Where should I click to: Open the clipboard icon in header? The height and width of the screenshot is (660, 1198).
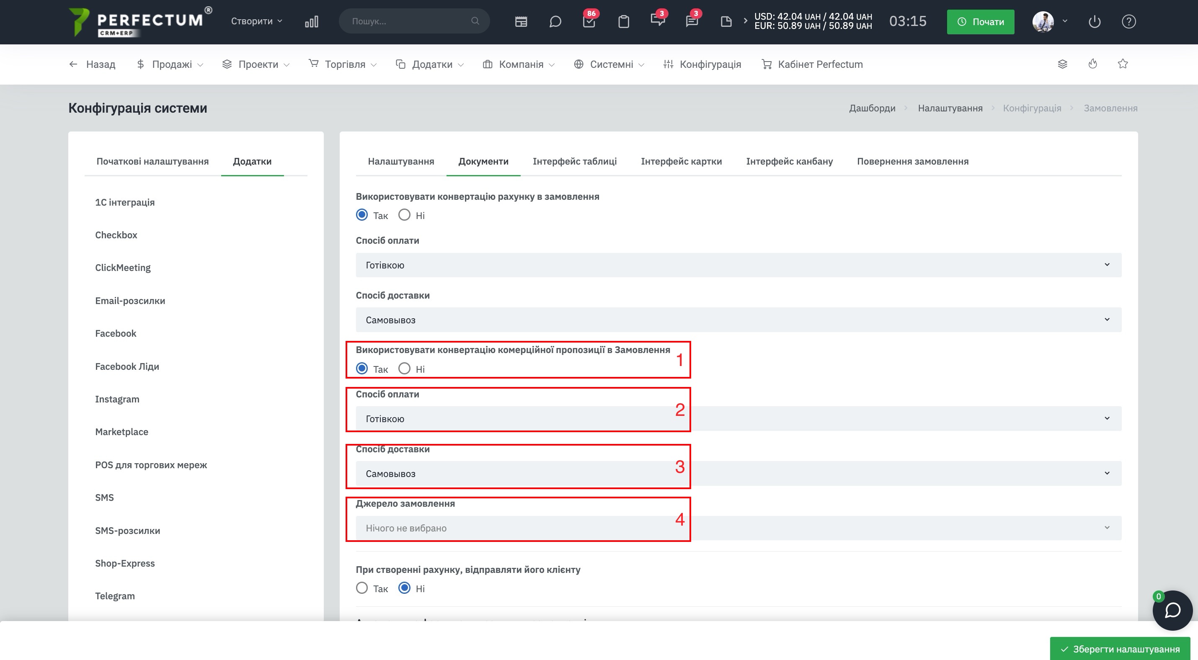pos(623,21)
